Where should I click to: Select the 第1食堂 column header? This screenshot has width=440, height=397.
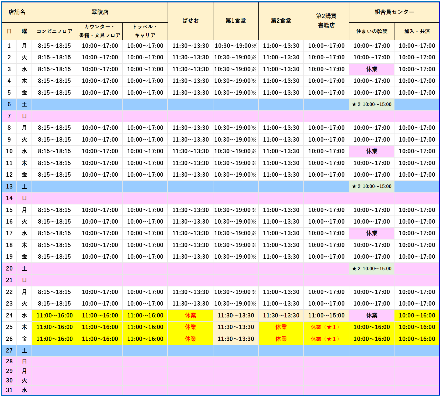(x=235, y=21)
